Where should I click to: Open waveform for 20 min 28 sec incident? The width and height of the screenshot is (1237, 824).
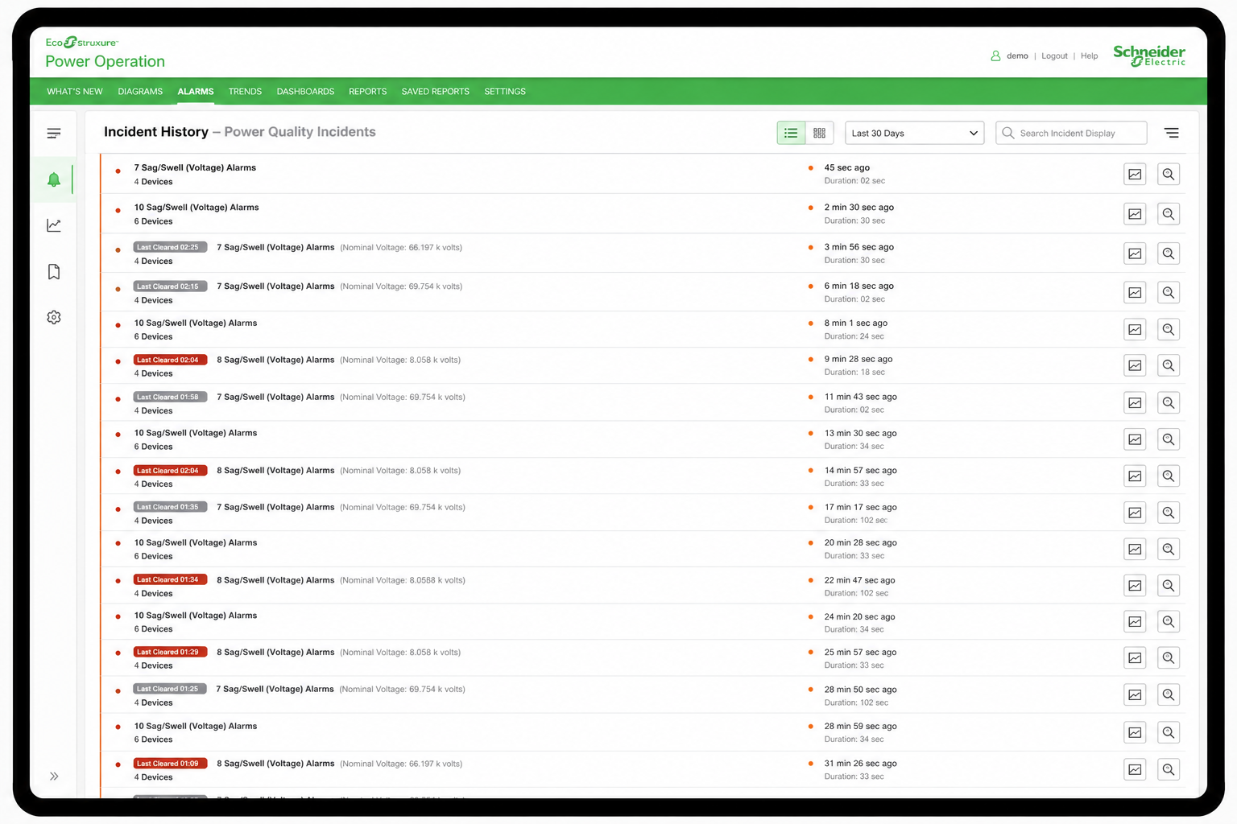coord(1135,550)
